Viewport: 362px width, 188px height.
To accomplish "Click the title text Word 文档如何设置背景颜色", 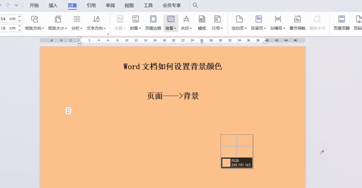I will pyautogui.click(x=173, y=66).
